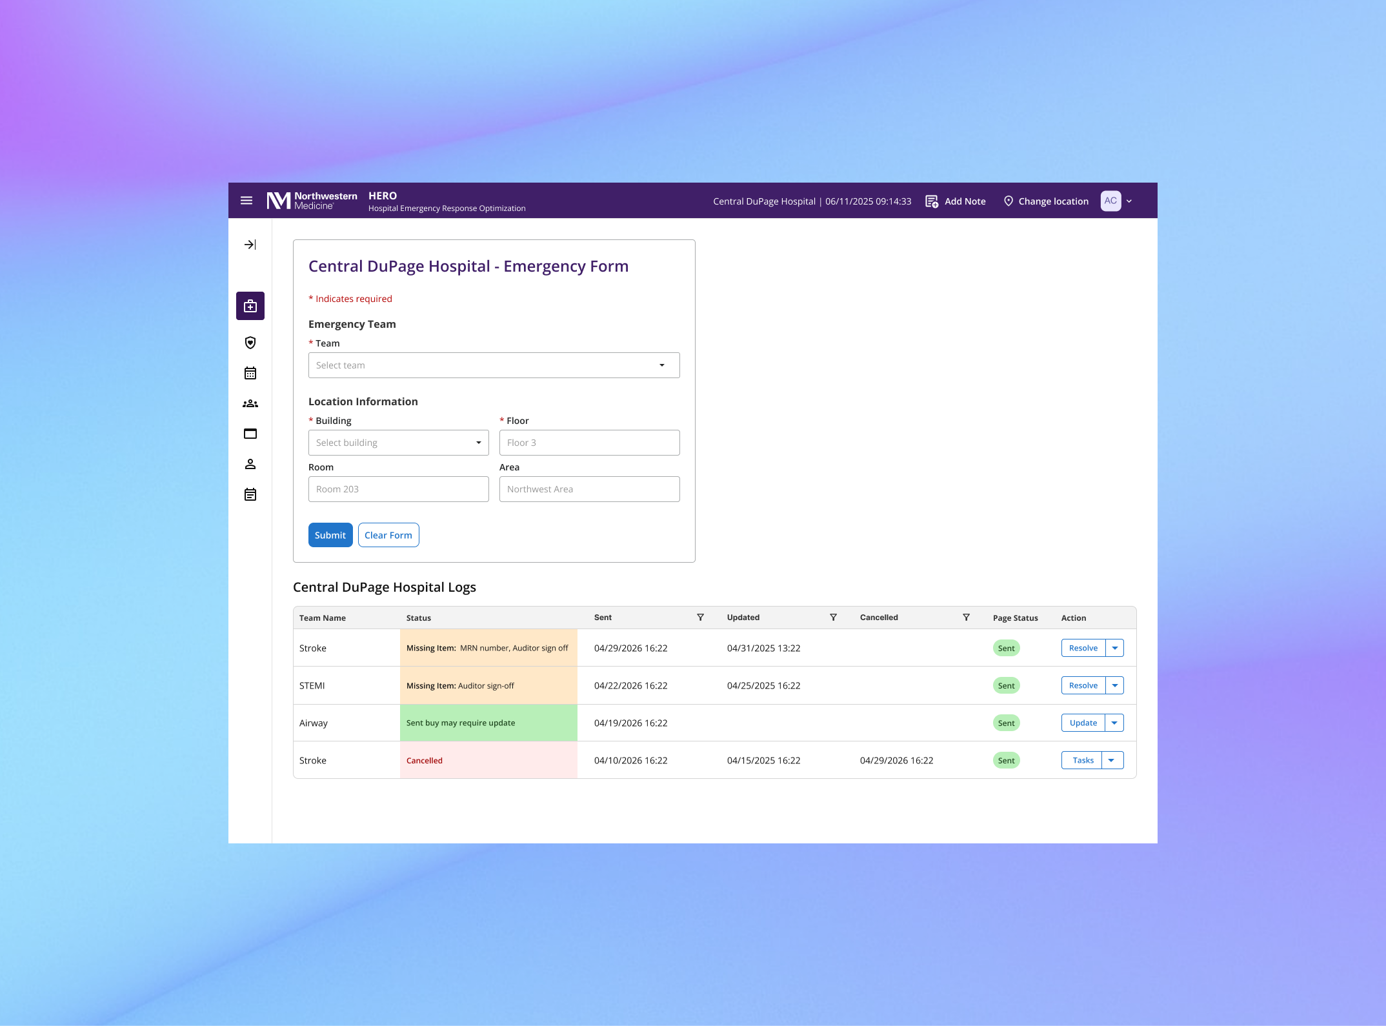
Task: Open the calendar grid sidebar icon
Action: (x=250, y=373)
